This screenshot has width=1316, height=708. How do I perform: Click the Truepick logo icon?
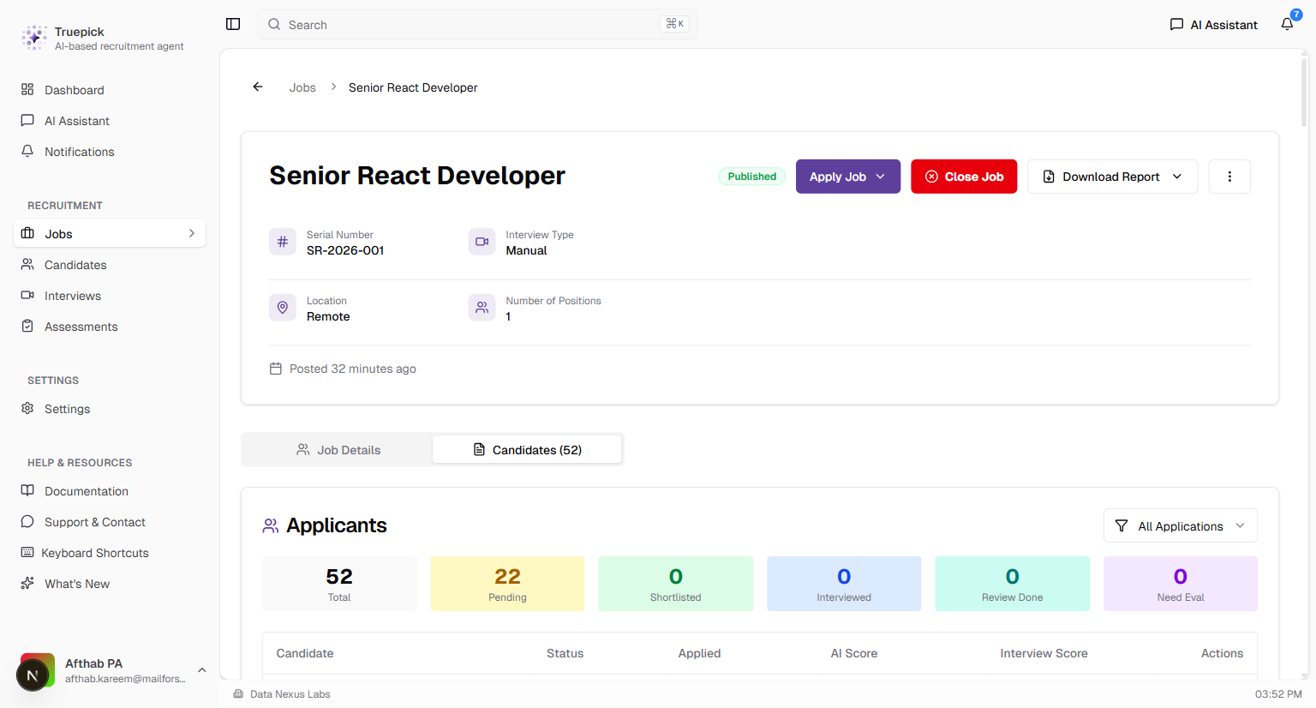coord(34,38)
